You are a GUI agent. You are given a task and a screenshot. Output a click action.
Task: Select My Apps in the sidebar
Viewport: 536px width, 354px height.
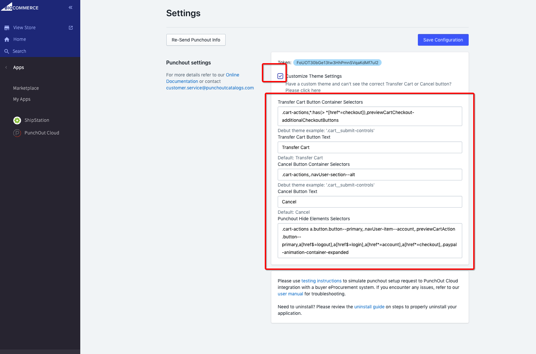click(22, 99)
